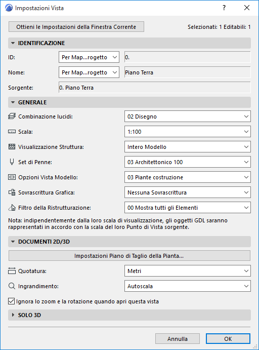Viewport: 259px width, 350px height.
Task: Open Impostazioni Piano di Taglio della Pianta
Action: (x=129, y=256)
